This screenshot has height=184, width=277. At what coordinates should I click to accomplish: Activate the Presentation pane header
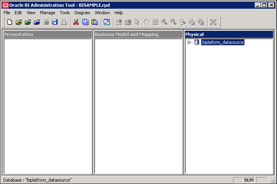[x=48, y=34]
